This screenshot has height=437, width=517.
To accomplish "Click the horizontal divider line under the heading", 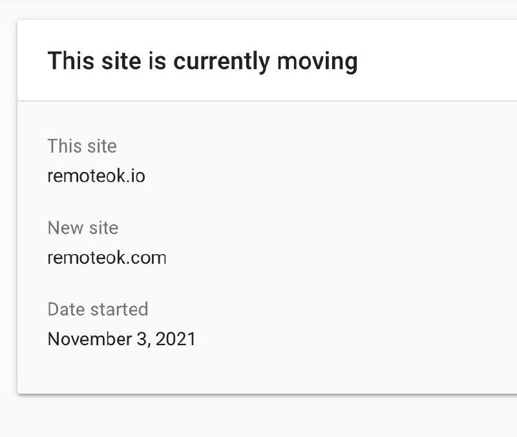I will point(258,101).
